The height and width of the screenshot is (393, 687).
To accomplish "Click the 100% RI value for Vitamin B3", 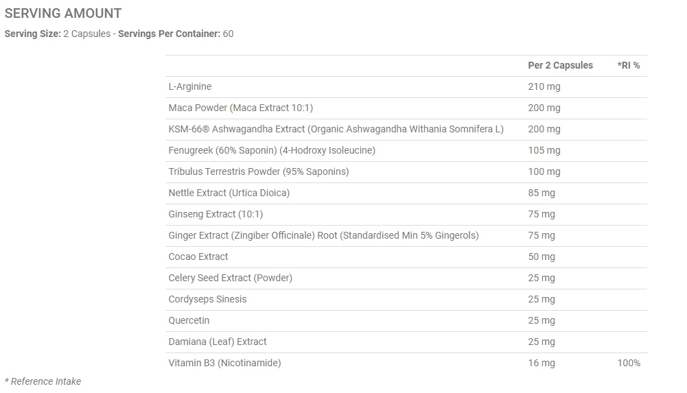I will point(629,363).
